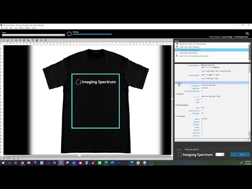Click the Bi-Direction (High Speed) value
Viewport: 252px width, 189px height.
208,85
